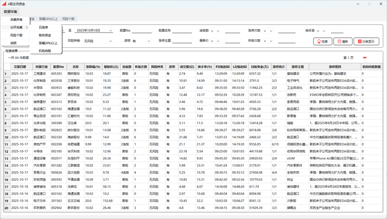Screen dimensions: 387x219
Task: Switch to the 风险个股 tab
Action: pos(69,19)
